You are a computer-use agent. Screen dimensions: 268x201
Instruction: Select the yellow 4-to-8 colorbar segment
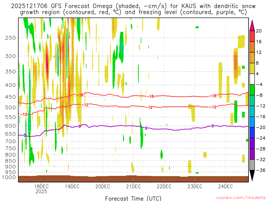pos(252,68)
